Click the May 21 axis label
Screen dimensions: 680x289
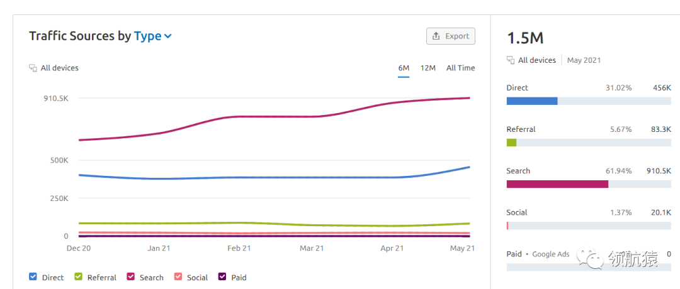click(462, 248)
